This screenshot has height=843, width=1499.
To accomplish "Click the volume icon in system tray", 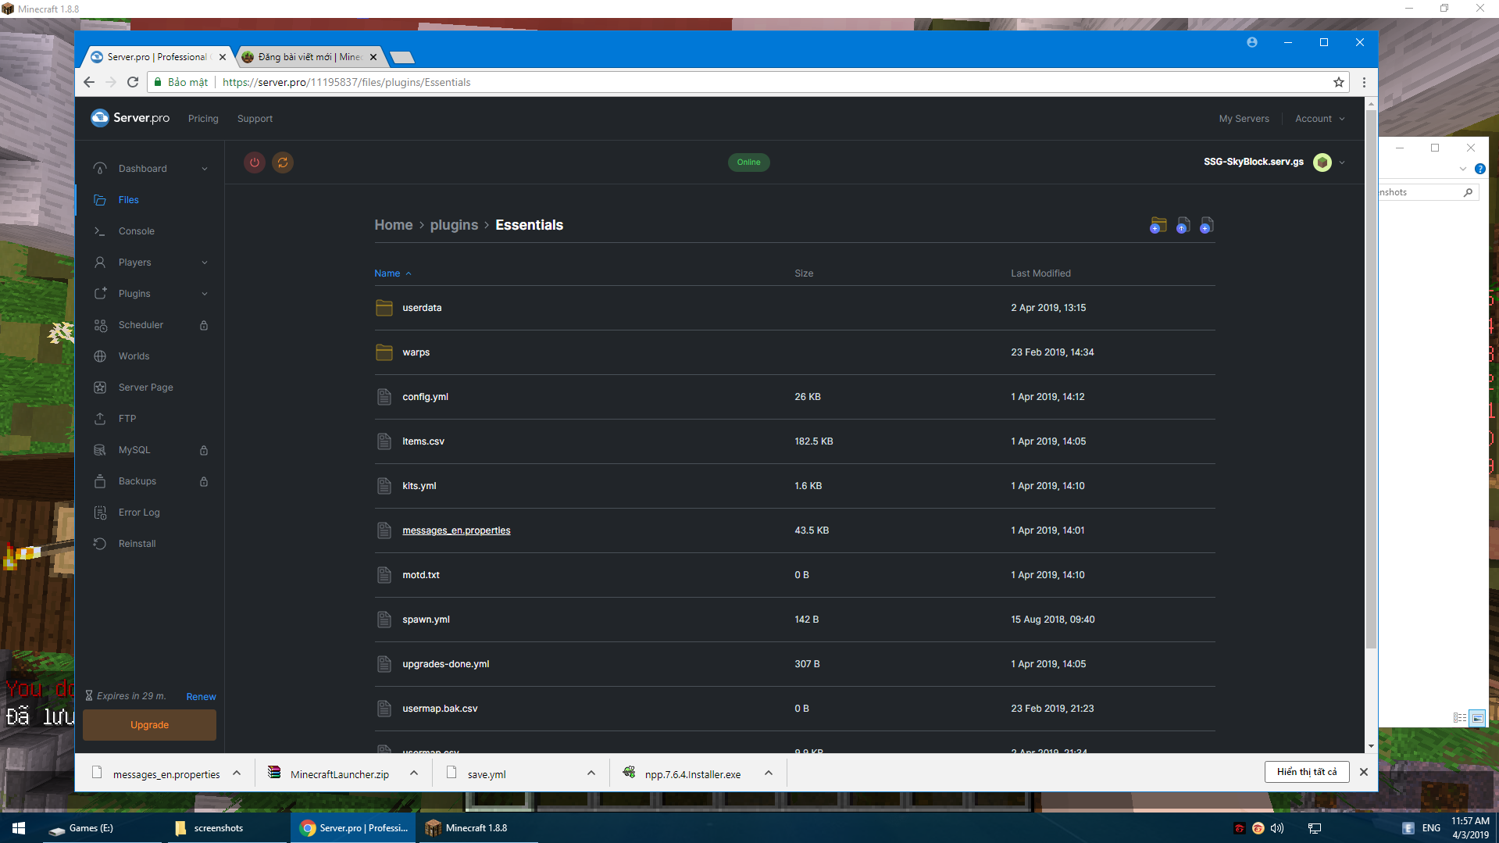I will (x=1277, y=828).
